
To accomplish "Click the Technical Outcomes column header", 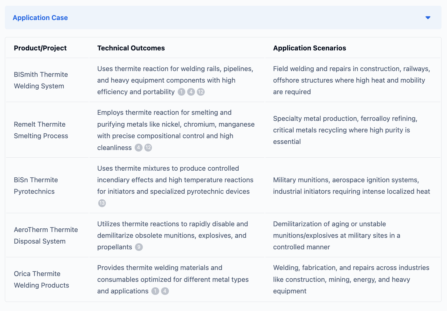I will pos(131,48).
